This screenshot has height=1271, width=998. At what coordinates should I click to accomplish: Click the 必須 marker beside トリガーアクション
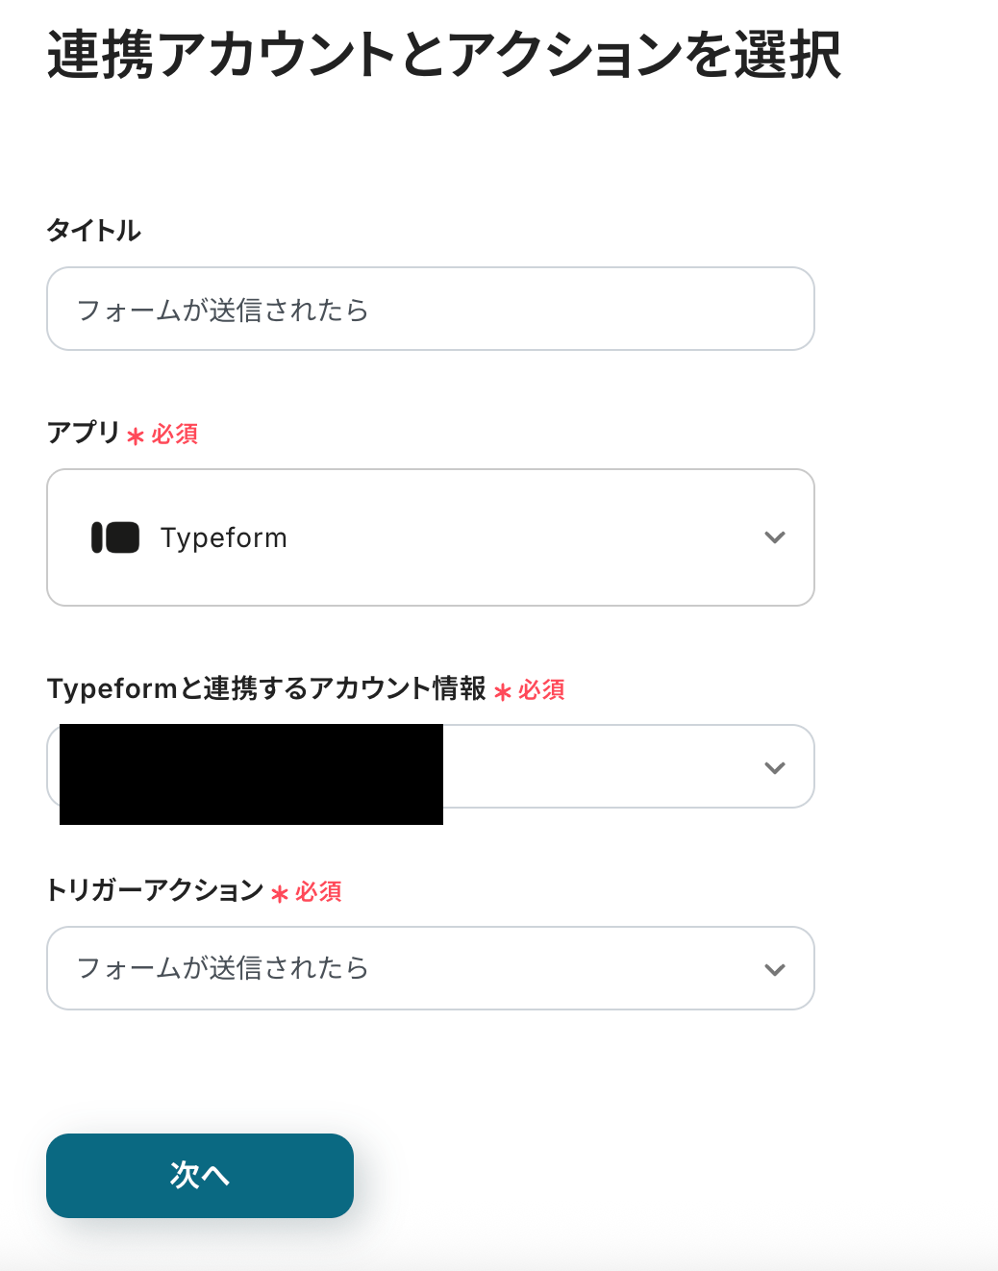point(318,892)
